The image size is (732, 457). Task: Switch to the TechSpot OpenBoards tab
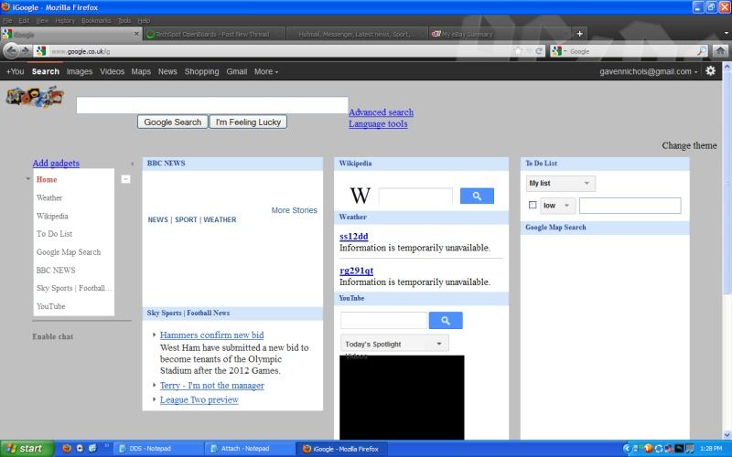tap(213, 34)
